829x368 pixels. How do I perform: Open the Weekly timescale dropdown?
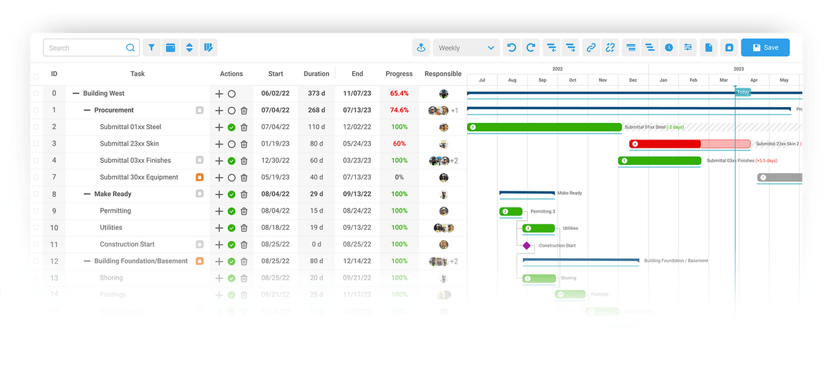tap(467, 48)
